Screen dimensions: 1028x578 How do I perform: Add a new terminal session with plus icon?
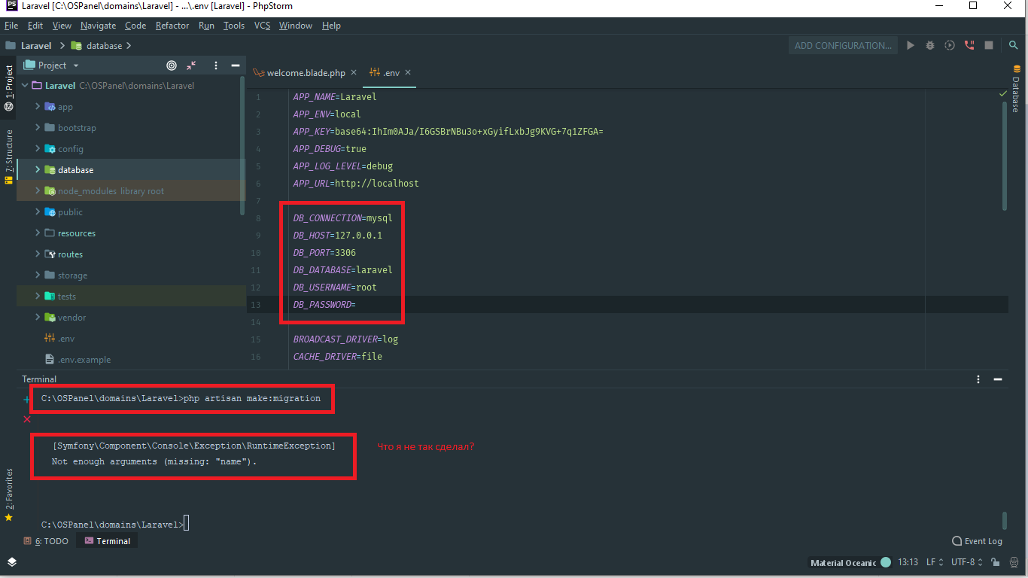tap(27, 400)
